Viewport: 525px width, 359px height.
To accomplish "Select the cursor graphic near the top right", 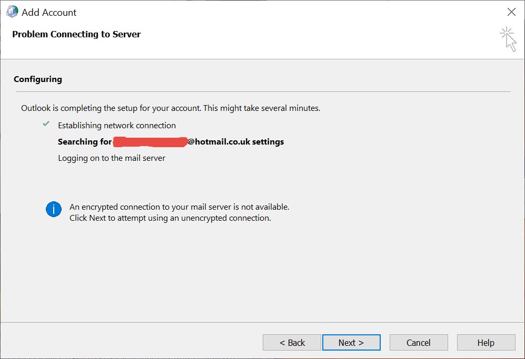I will (x=508, y=38).
